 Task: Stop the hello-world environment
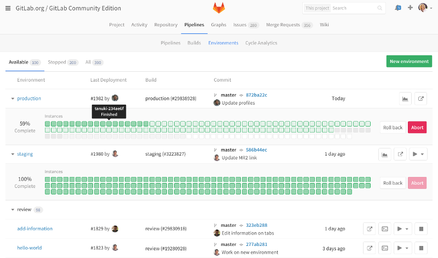point(420,247)
